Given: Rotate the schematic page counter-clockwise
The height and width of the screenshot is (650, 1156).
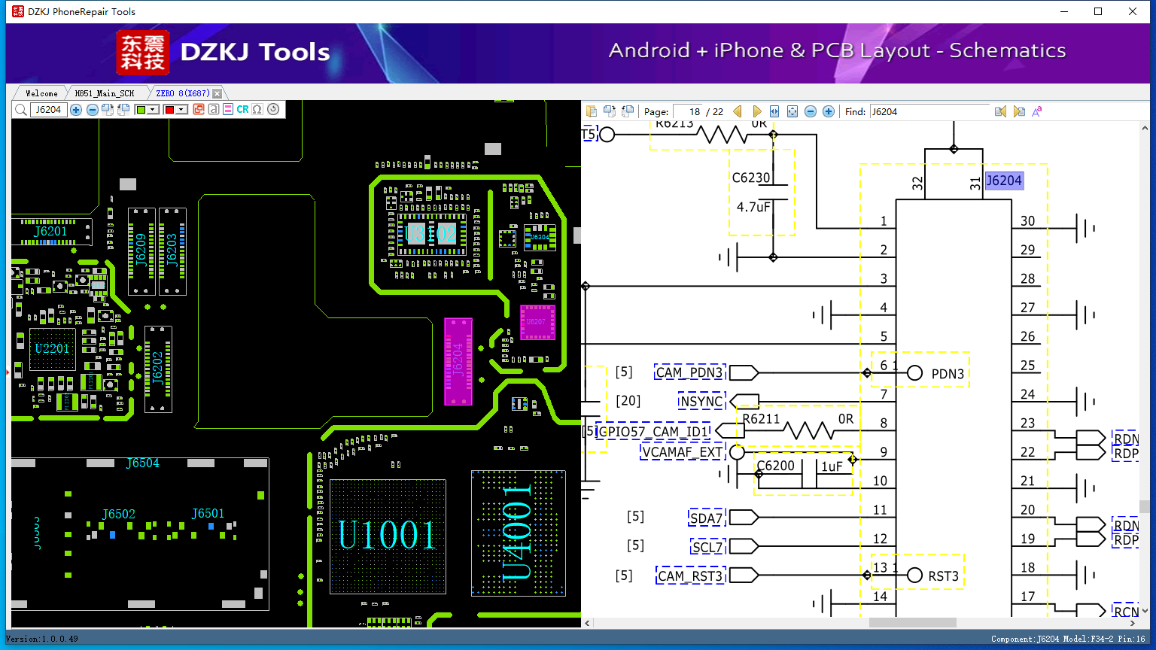Looking at the screenshot, I should [x=628, y=111].
